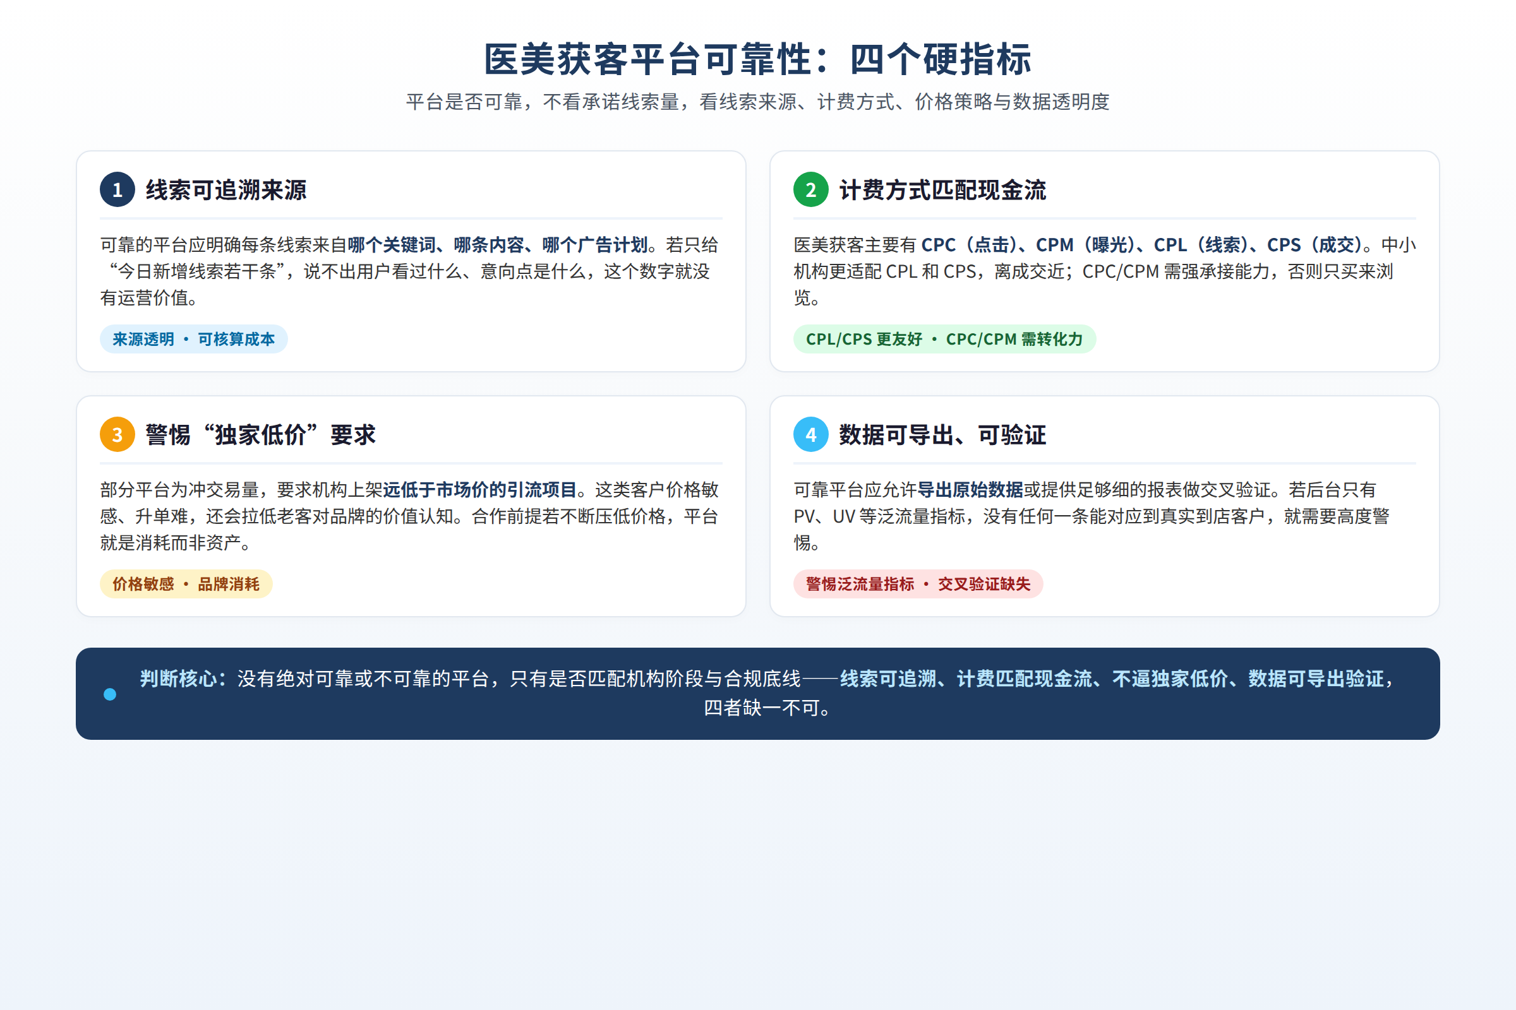Click bold text 哪个关键词、哪条内容、哪个广告计划
The height and width of the screenshot is (1010, 1516).
point(498,245)
